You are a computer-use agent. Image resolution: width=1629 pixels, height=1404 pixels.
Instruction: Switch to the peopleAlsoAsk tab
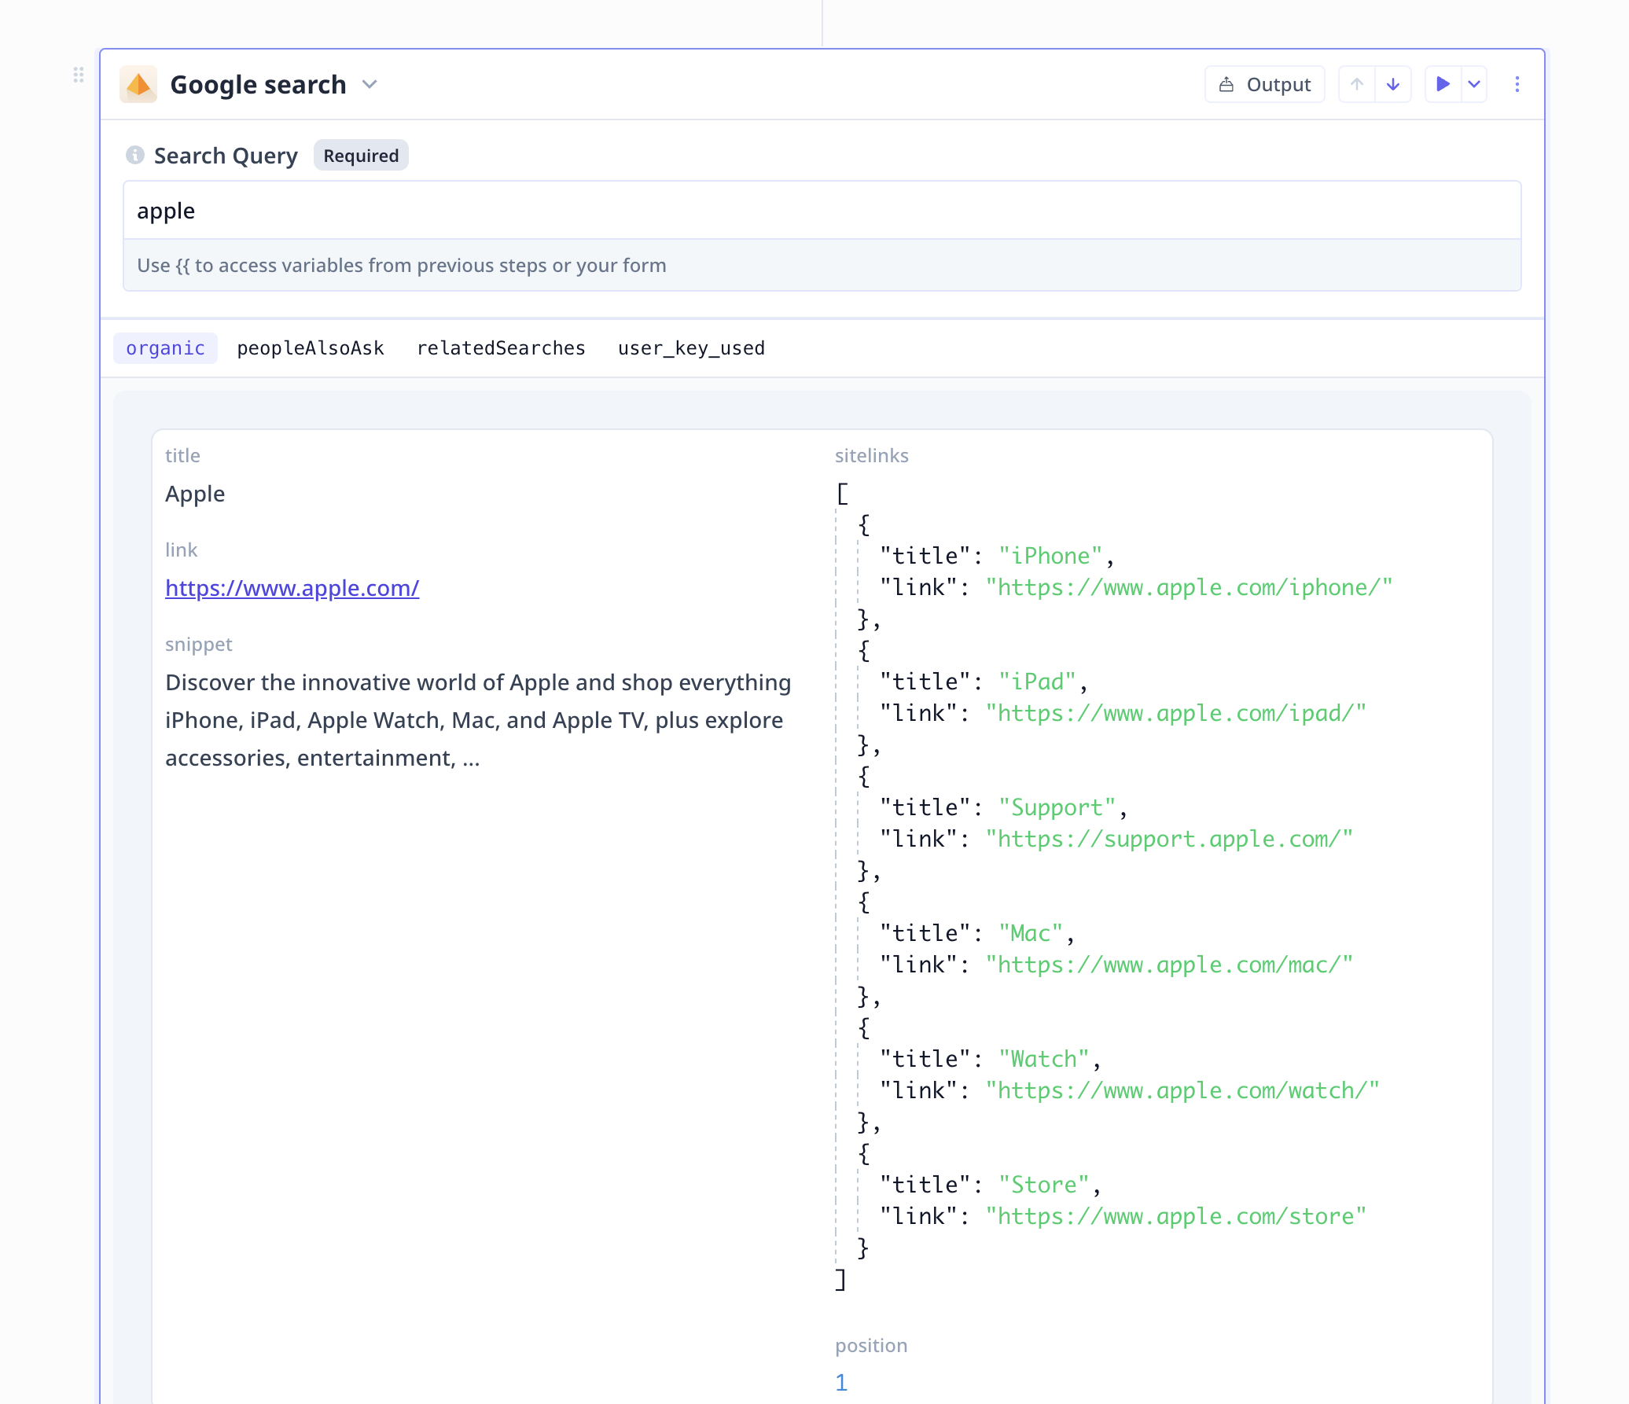(x=311, y=348)
